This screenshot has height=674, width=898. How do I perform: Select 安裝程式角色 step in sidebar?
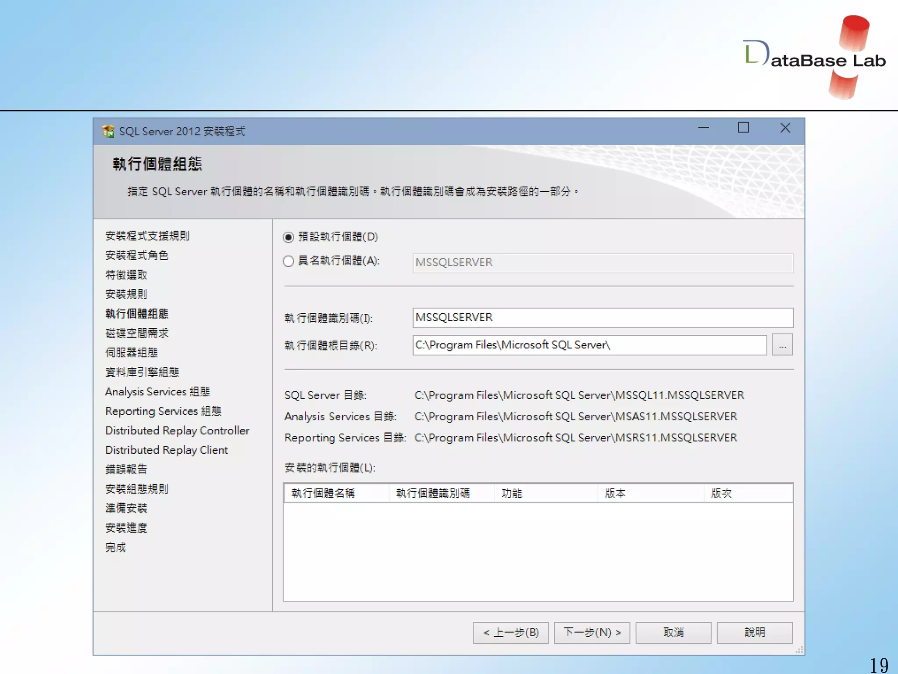[137, 255]
